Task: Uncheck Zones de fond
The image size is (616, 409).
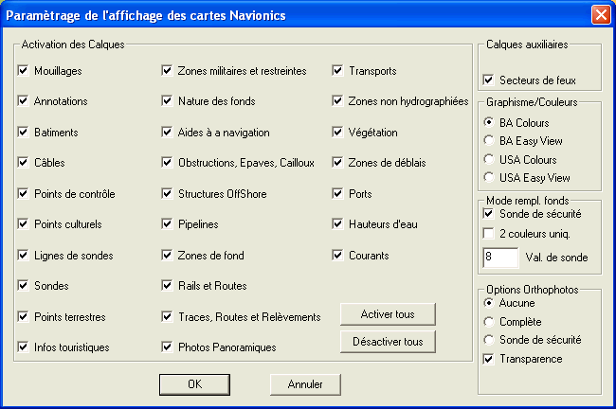Action: click(x=167, y=255)
